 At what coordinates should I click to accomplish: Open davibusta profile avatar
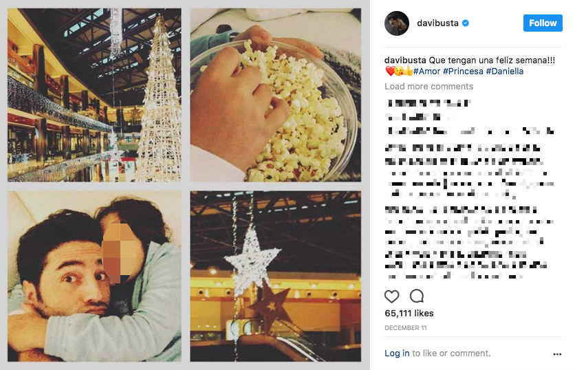tap(397, 23)
